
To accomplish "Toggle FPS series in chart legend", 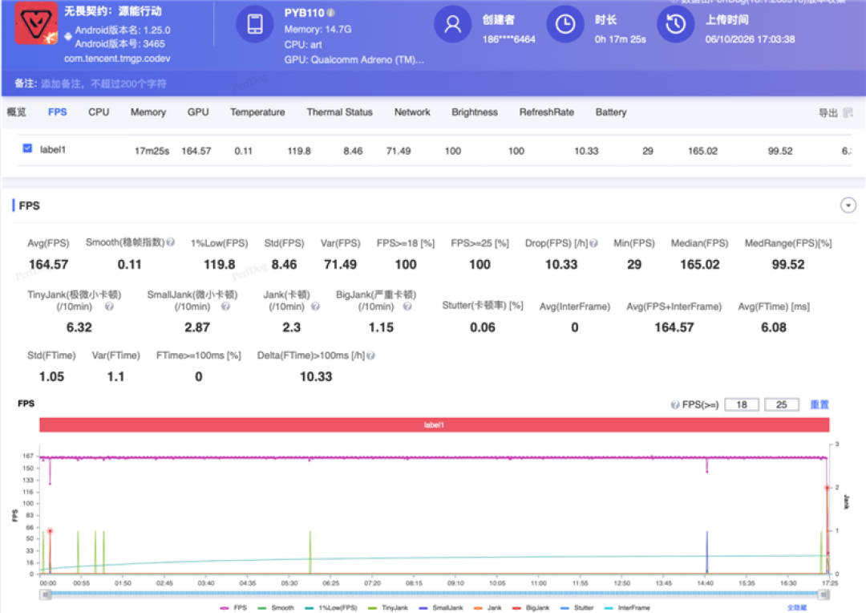I will pos(233,607).
